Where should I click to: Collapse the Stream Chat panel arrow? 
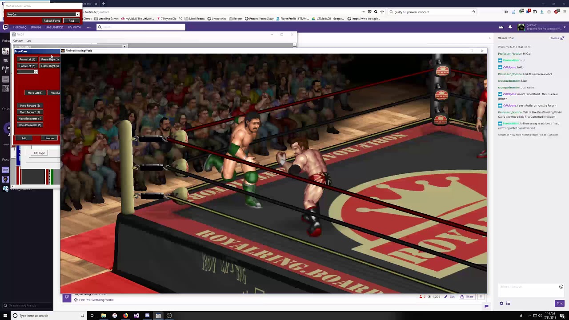tap(489, 38)
